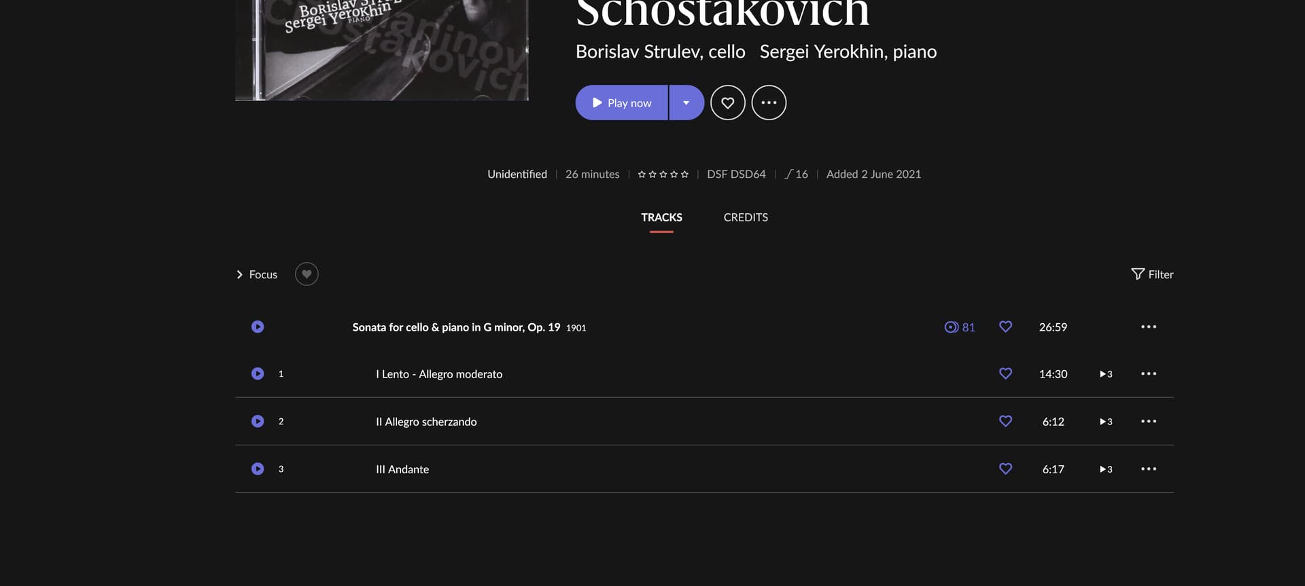Open the Play now dropdown arrow
This screenshot has width=1305, height=586.
click(x=686, y=103)
